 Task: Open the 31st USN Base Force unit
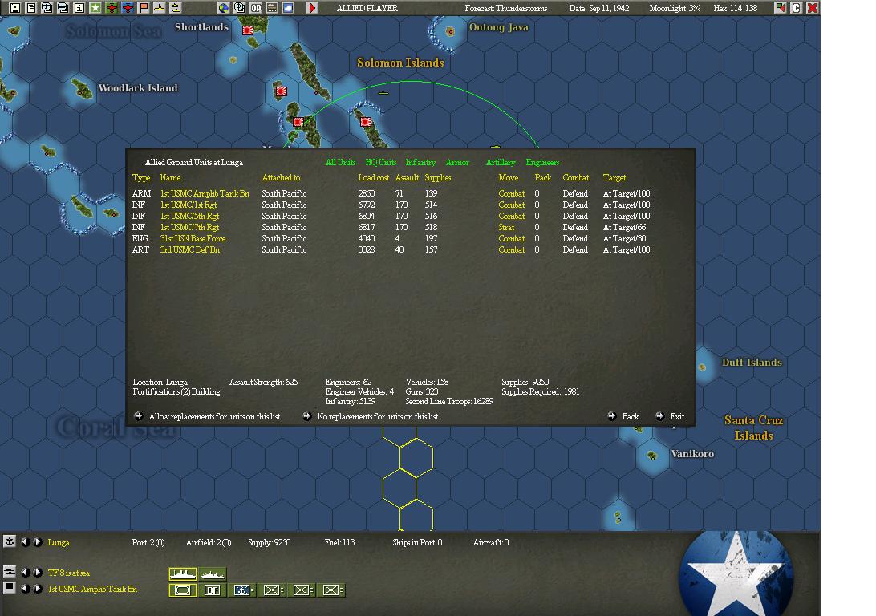coord(193,238)
